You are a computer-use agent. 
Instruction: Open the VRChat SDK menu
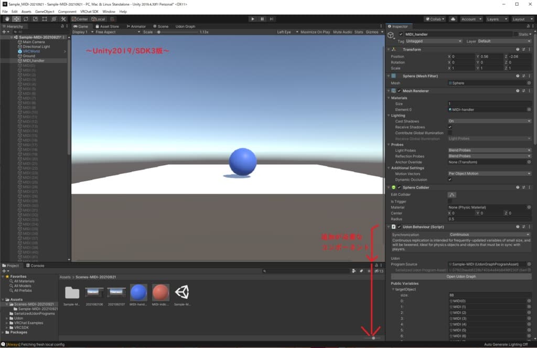(89, 11)
